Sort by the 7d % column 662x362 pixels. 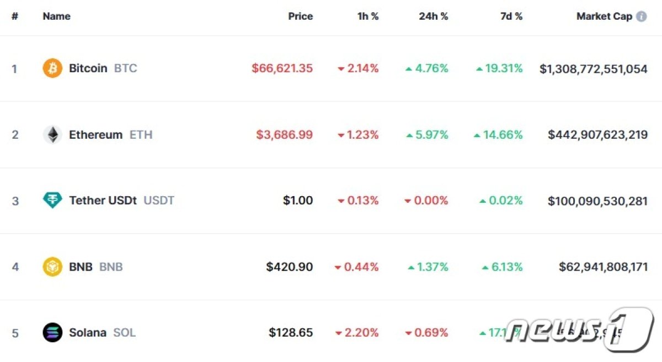pyautogui.click(x=511, y=17)
